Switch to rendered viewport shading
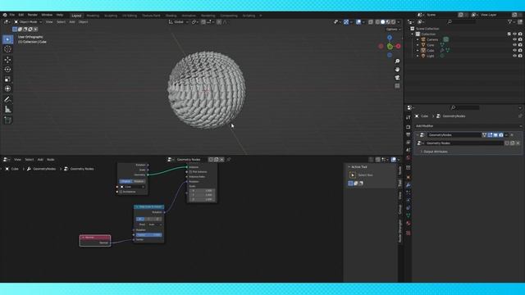525x295 pixels. click(x=394, y=22)
